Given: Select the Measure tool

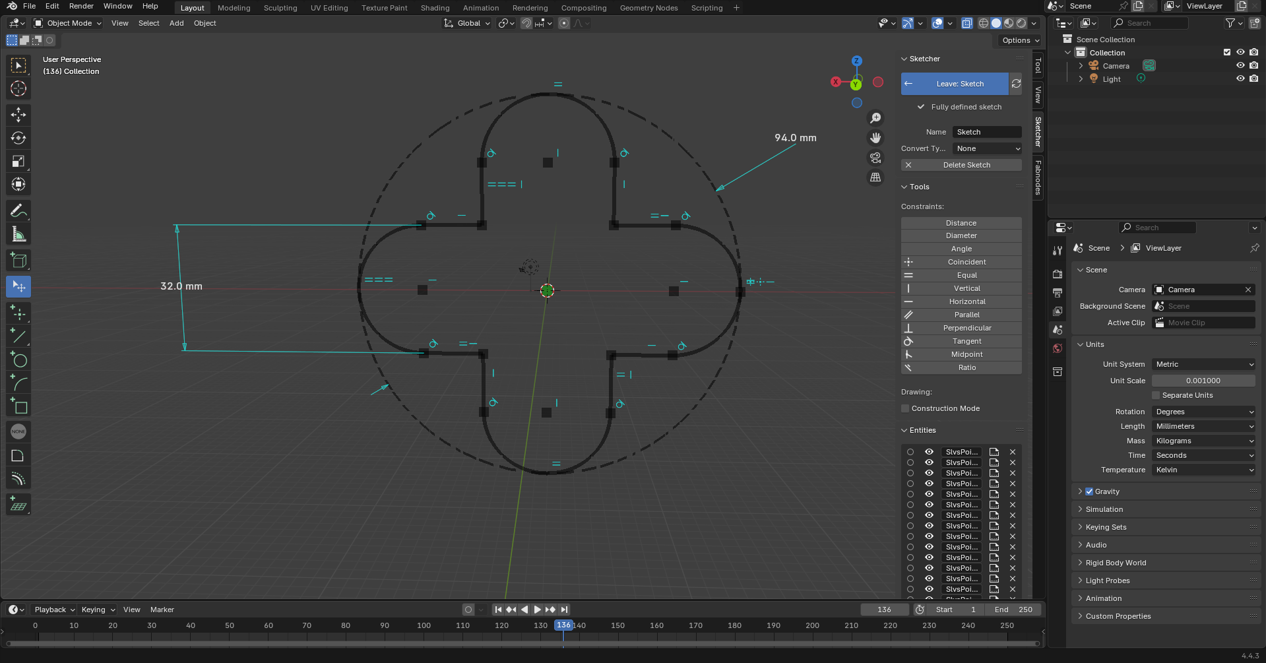Looking at the screenshot, I should [x=18, y=234].
